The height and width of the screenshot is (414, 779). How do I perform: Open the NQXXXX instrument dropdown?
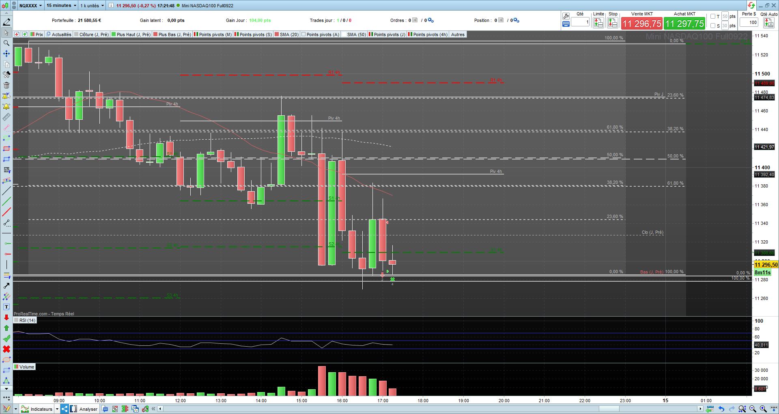click(x=30, y=5)
